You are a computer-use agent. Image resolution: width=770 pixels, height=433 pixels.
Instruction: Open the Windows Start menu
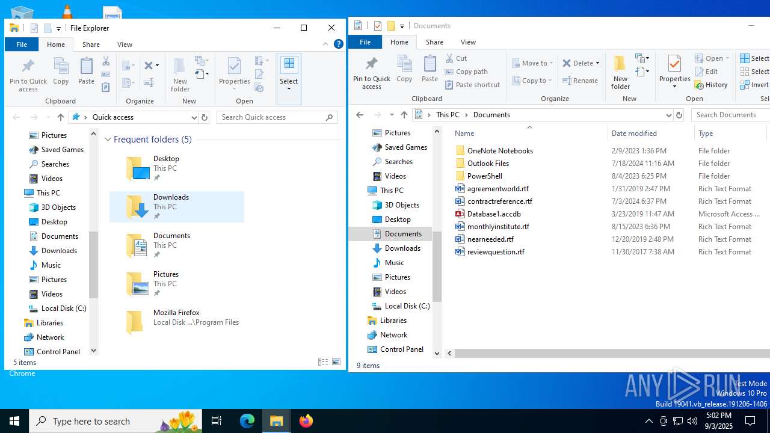(x=14, y=421)
